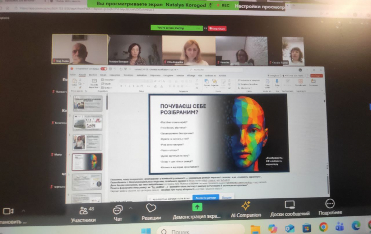Screen dimensions: 371x234
Task: Toggle the video camera in Zoom
Action: pos(7,211)
